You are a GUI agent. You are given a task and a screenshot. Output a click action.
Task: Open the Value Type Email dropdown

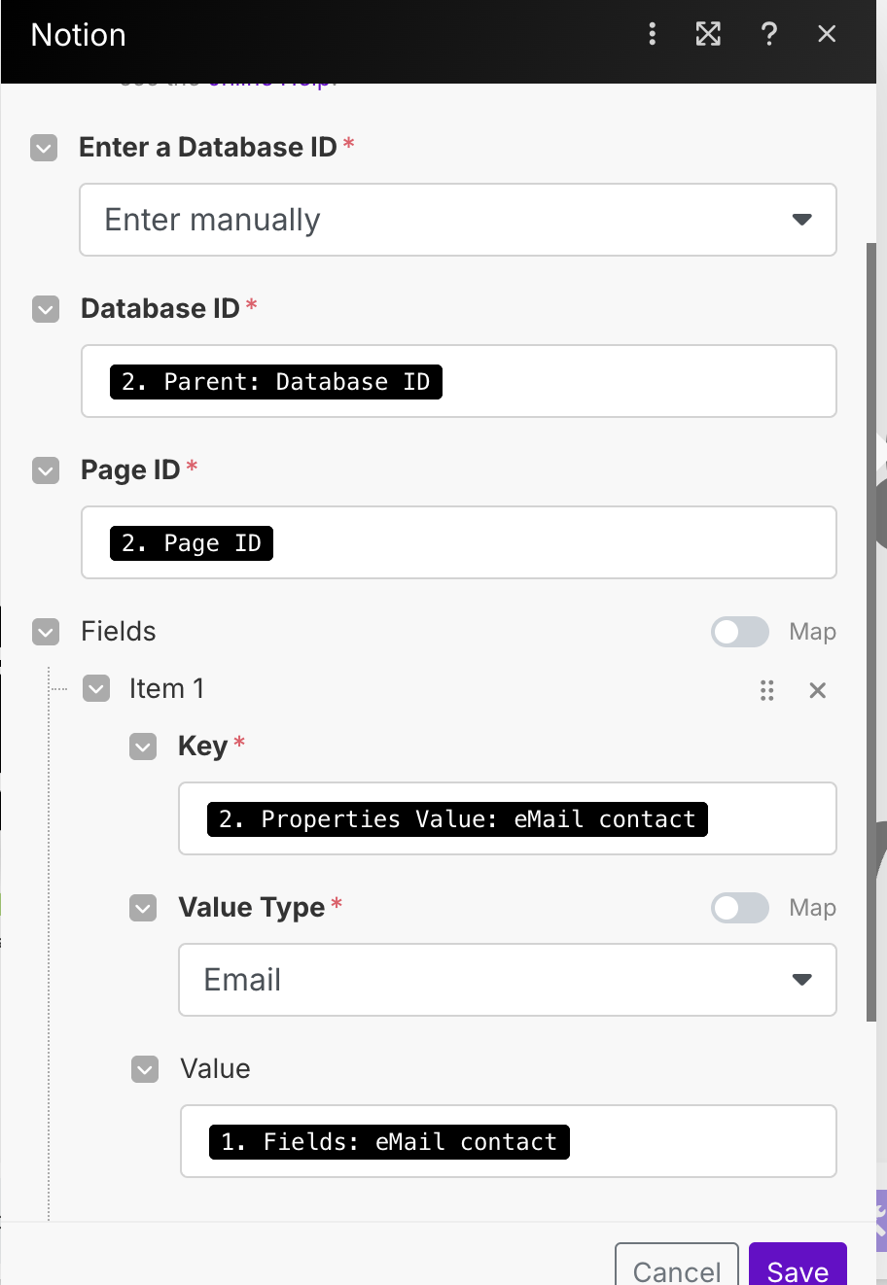[x=507, y=980]
